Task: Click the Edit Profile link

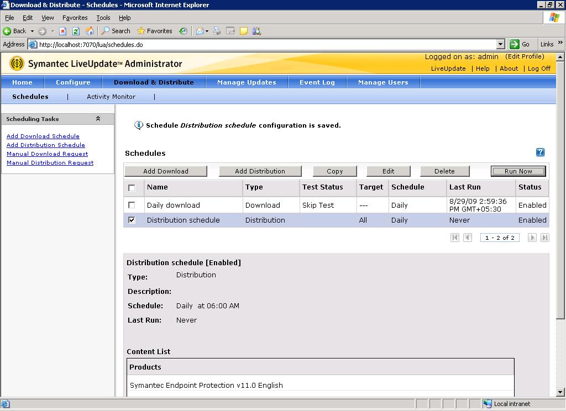Action: [x=525, y=56]
